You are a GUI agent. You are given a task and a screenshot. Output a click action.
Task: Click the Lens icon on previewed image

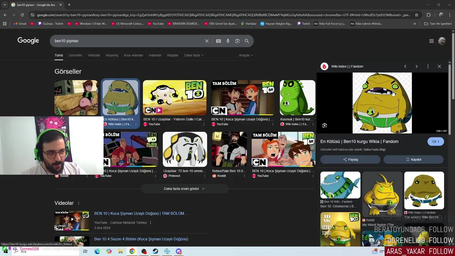click(x=325, y=126)
